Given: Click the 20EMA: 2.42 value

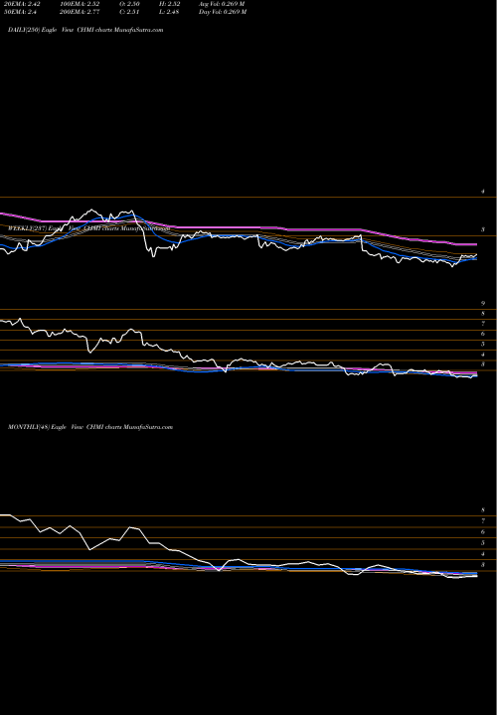Looking at the screenshot, I should pyautogui.click(x=22, y=4).
